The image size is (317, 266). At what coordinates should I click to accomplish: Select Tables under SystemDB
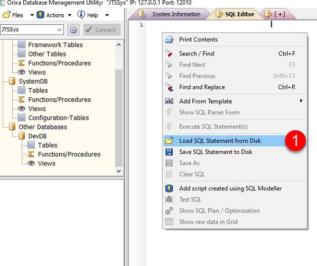tap(38, 90)
